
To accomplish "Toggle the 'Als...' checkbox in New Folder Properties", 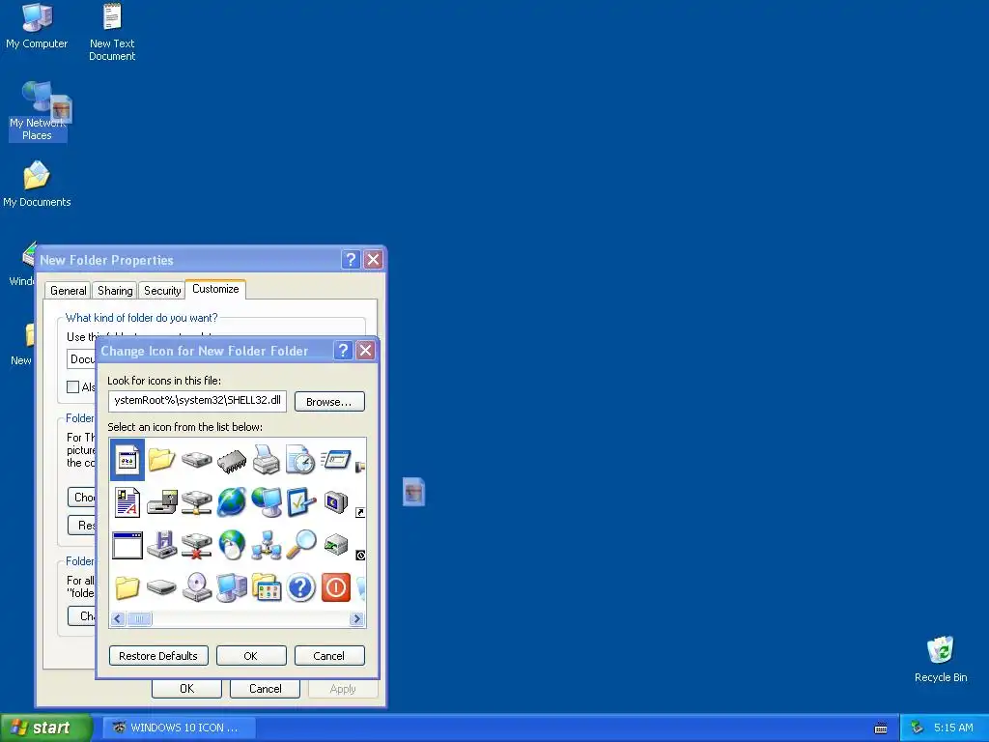I will pyautogui.click(x=73, y=386).
